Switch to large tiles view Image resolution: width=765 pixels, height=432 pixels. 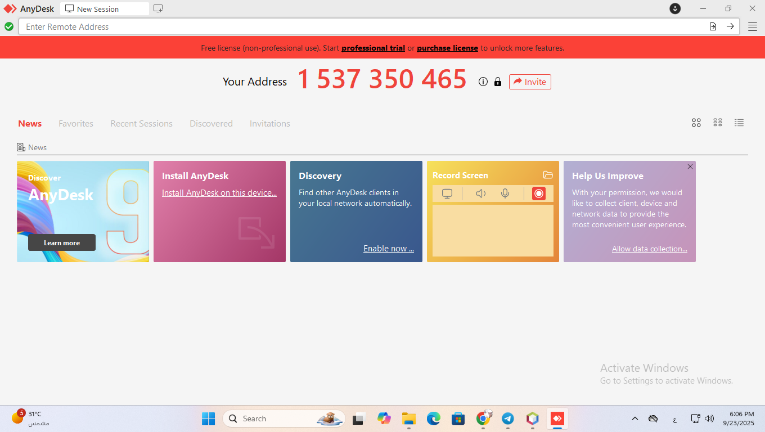tap(696, 123)
